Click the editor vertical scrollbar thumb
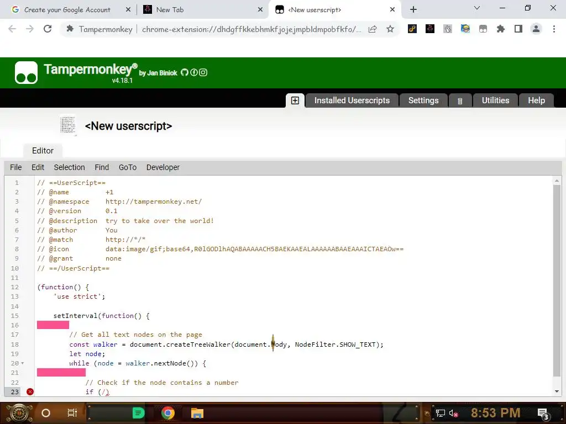 (557, 280)
